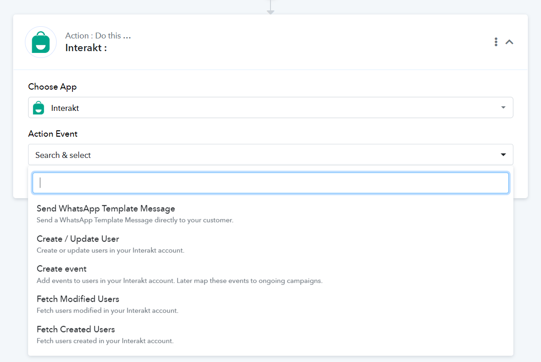Collapse the Interakt action step chevron
Image resolution: width=541 pixels, height=362 pixels.
point(509,42)
